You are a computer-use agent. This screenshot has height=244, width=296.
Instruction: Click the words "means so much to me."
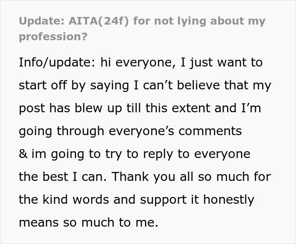point(88,222)
